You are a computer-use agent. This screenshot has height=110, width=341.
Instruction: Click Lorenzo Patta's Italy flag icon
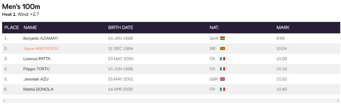(223, 59)
